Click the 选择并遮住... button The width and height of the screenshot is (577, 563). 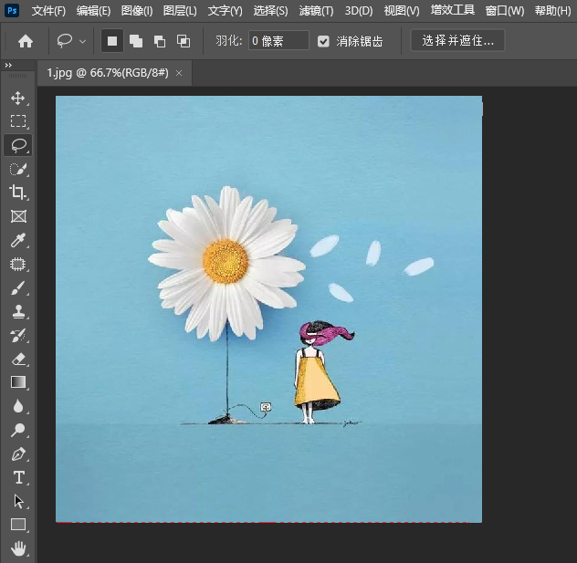click(x=457, y=41)
